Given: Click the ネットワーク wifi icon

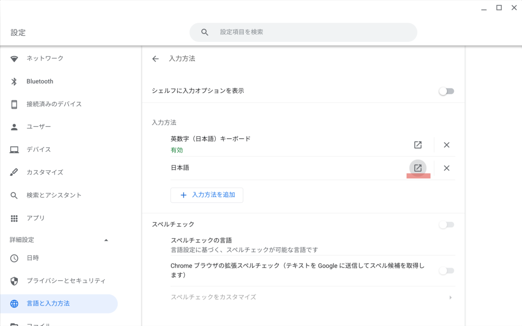Looking at the screenshot, I should (14, 58).
